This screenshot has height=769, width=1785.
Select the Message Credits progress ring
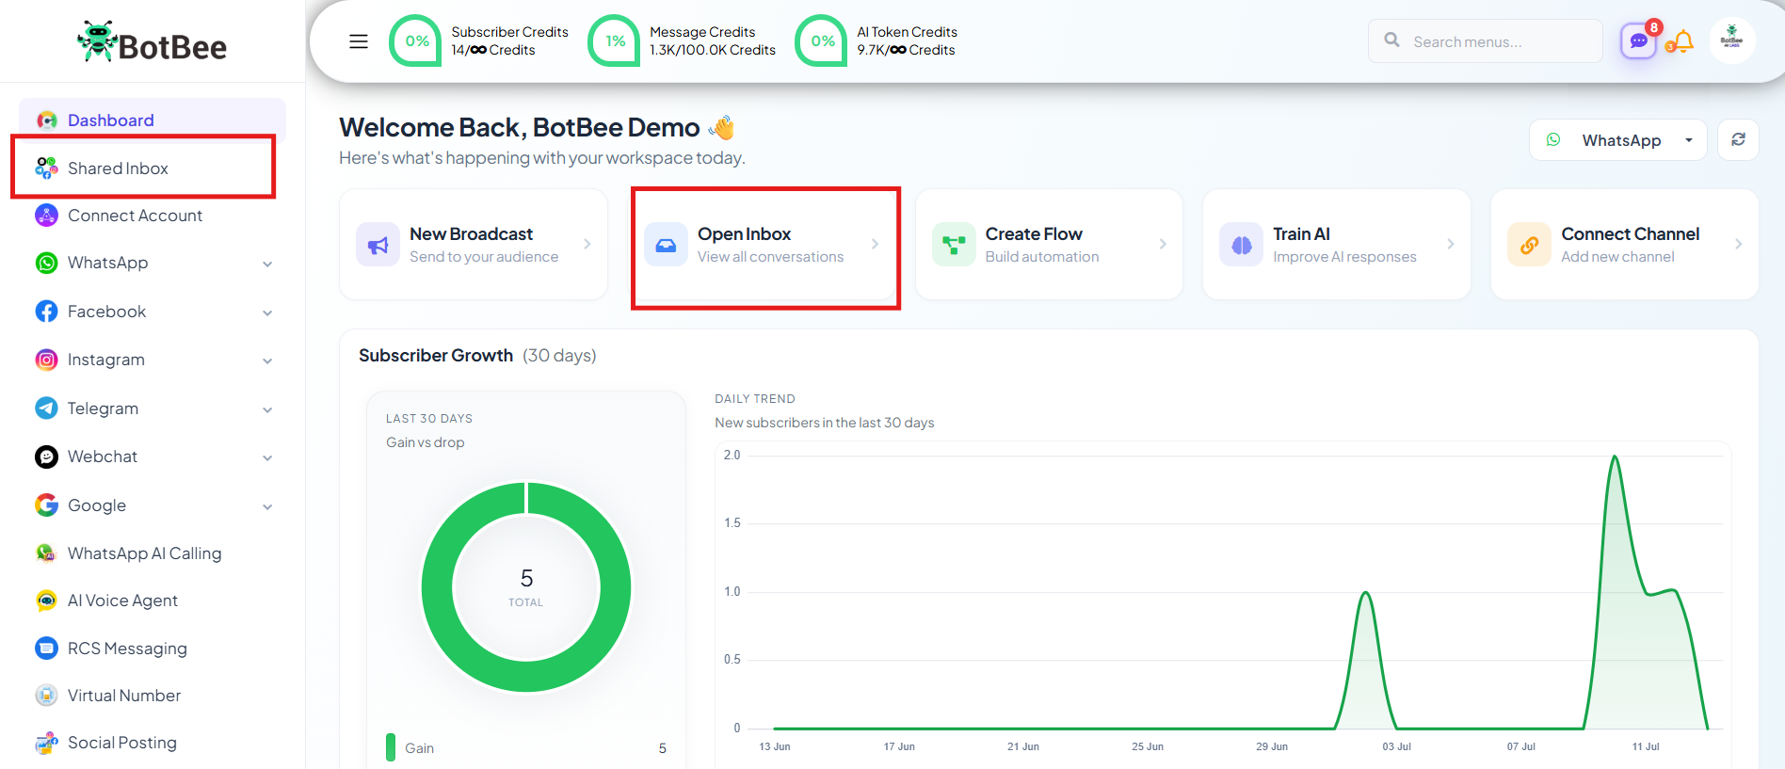click(x=614, y=40)
